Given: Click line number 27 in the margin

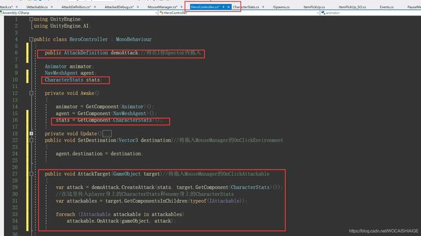Looking at the screenshot, I should point(15,174).
